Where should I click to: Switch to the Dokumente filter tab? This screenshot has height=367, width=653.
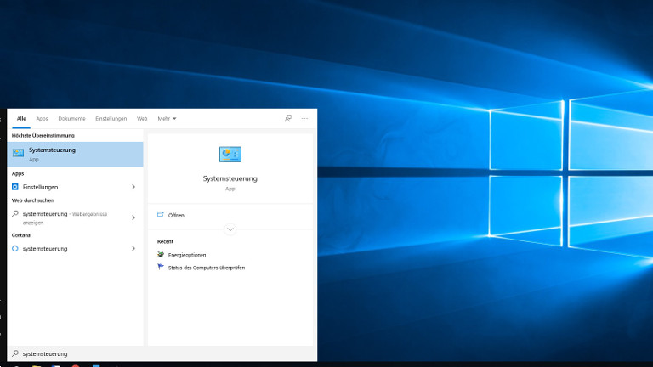(71, 118)
